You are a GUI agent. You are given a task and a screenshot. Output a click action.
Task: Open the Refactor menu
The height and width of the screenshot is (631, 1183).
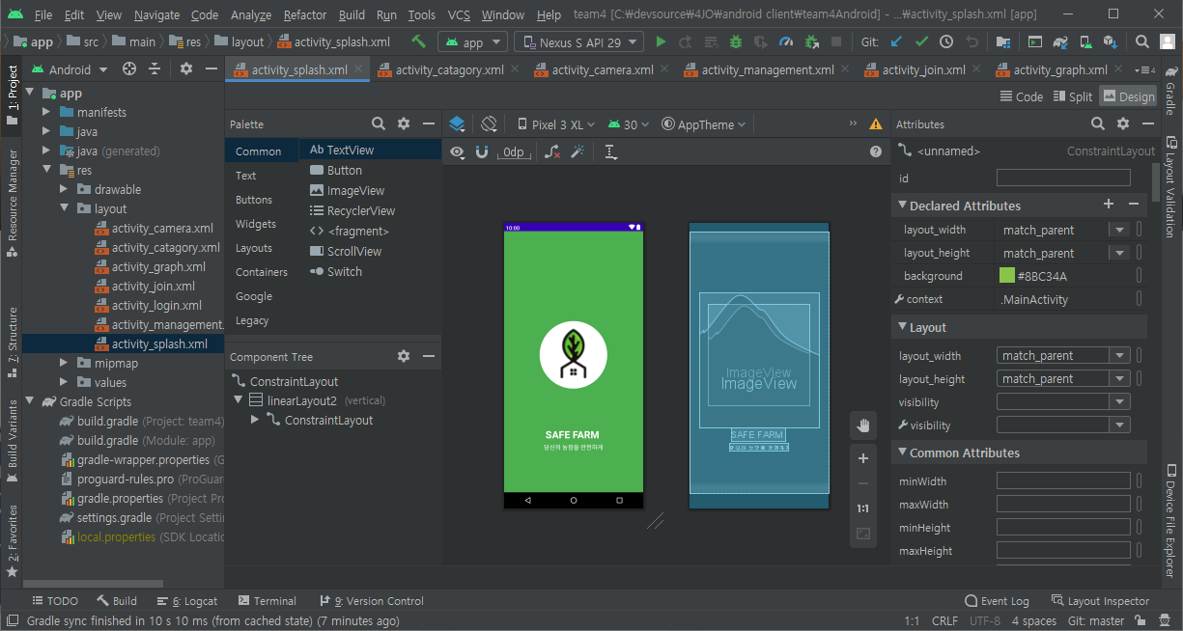[x=304, y=15]
